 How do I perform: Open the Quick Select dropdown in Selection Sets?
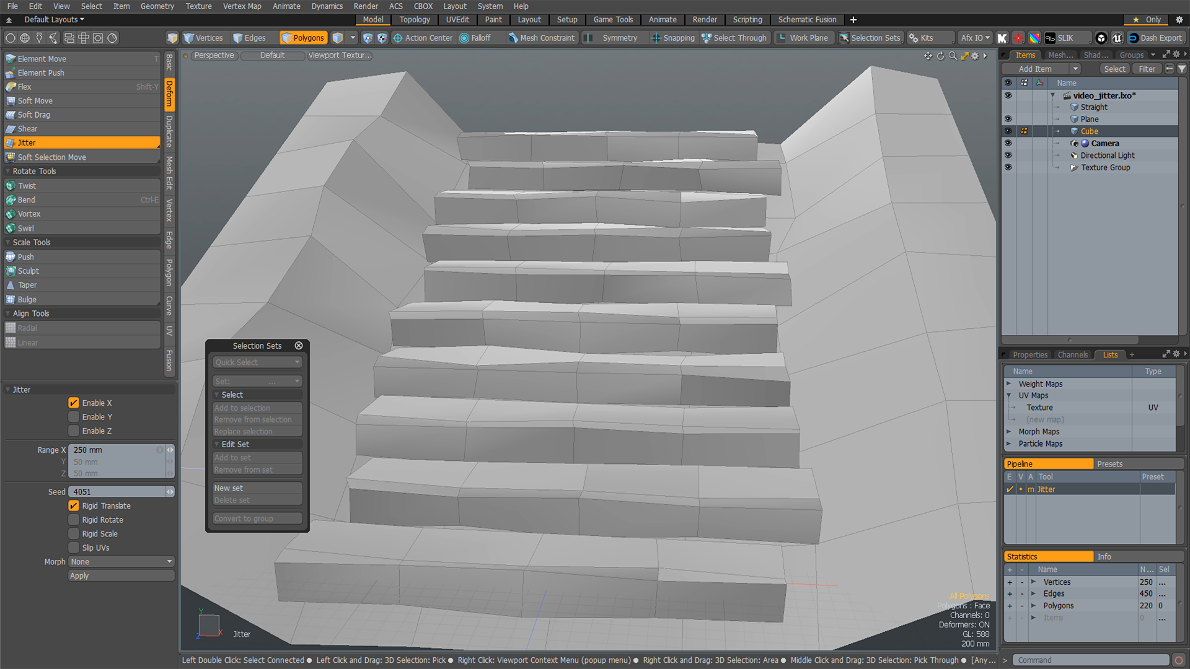pos(257,362)
